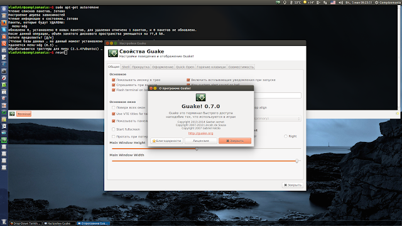Screen dimensions: 402x226
Task: Open the clock and calendar in the top panel
Action: [x=359, y=3]
